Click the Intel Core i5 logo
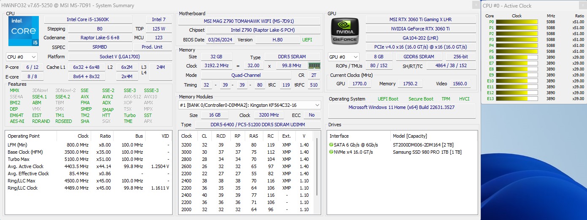The image size is (587, 220). coord(24,31)
